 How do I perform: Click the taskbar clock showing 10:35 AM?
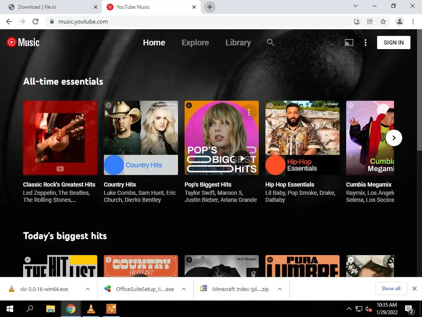click(387, 309)
